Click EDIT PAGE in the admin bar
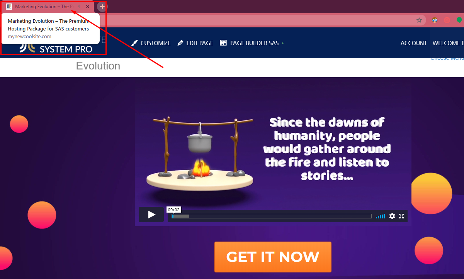Viewport: 464px width, 279px height. (x=195, y=43)
